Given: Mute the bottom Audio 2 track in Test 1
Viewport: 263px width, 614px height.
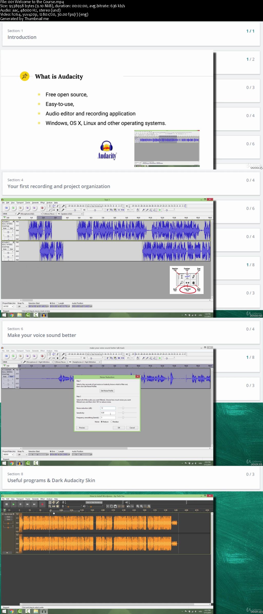Looking at the screenshot, I should point(5,249).
